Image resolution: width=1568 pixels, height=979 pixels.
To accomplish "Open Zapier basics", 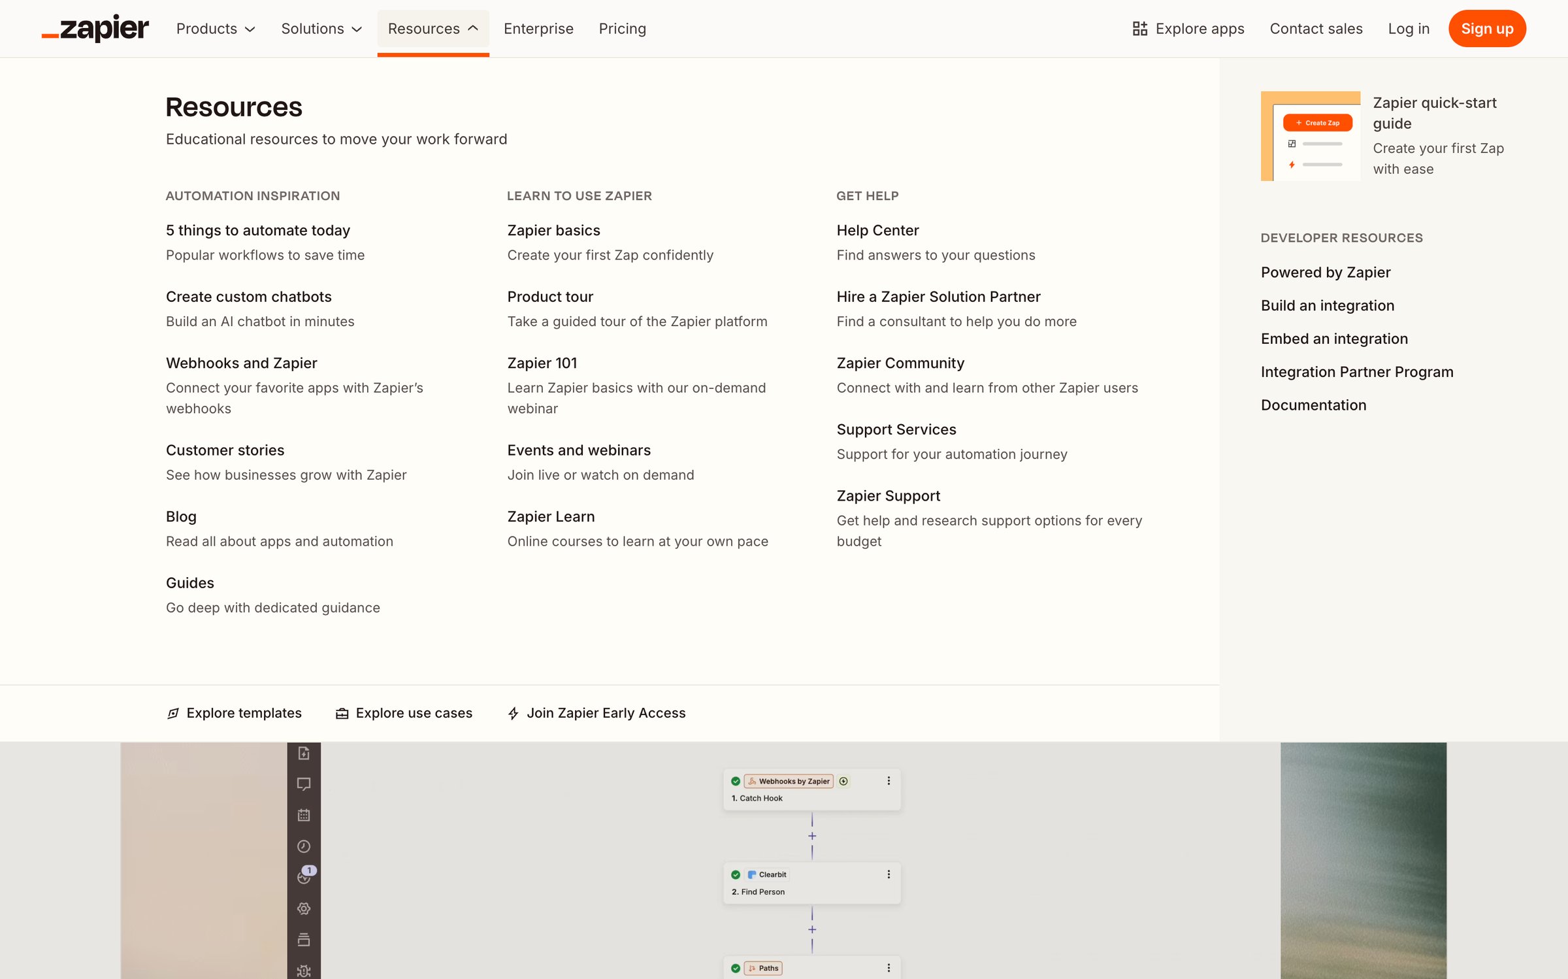I will tap(554, 230).
